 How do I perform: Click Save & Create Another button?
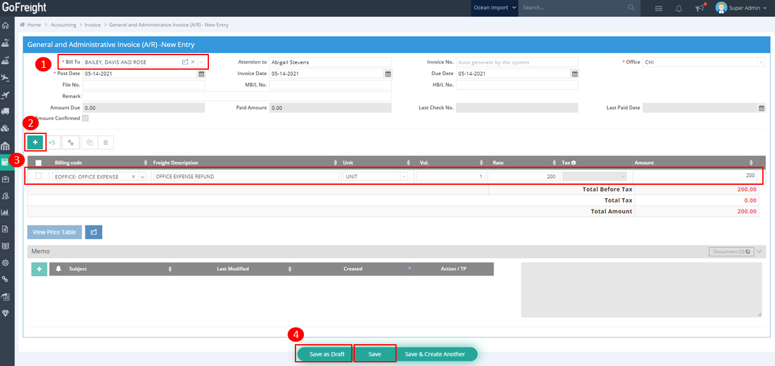(435, 354)
